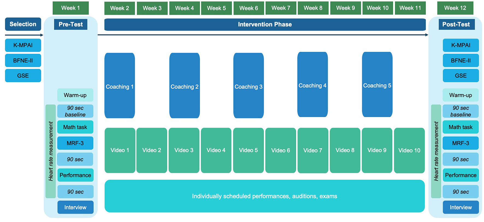
Task: Click Heart rate measurement bar in Pre-Test
Action: pos(51,151)
